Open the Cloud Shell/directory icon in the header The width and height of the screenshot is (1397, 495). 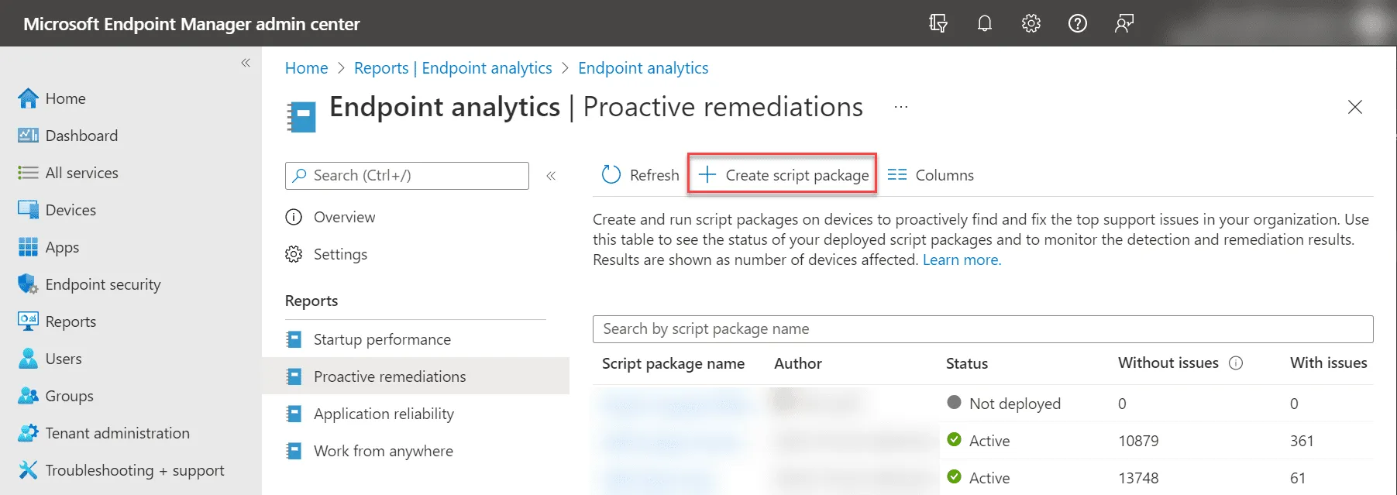tap(938, 23)
